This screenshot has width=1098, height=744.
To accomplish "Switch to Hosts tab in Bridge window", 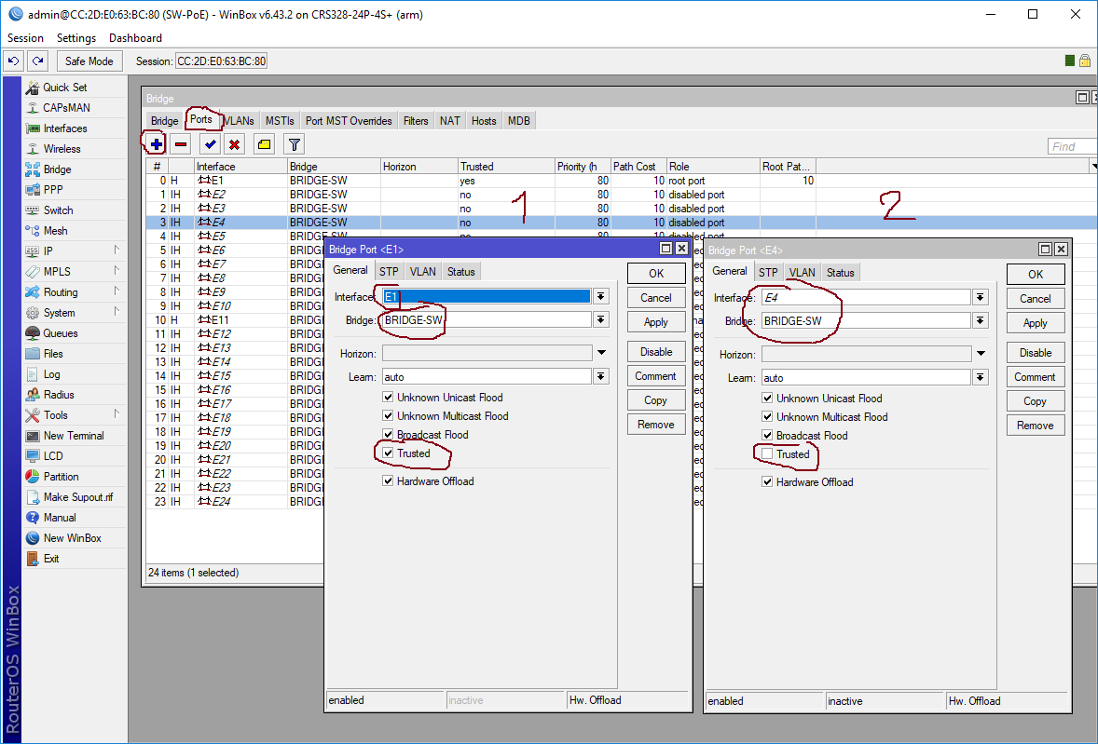I will coord(483,121).
